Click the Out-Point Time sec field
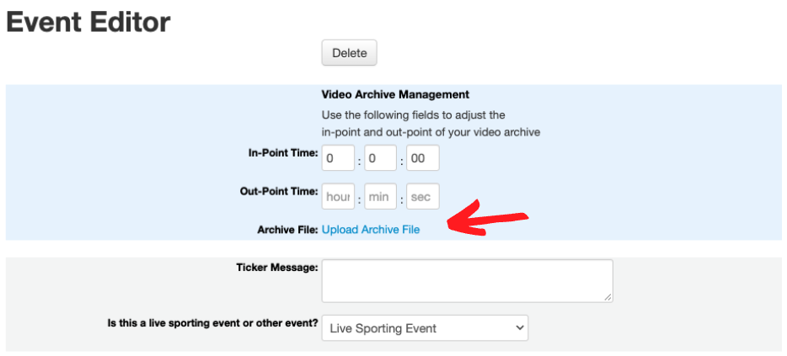Image resolution: width=787 pixels, height=356 pixels. pos(423,196)
